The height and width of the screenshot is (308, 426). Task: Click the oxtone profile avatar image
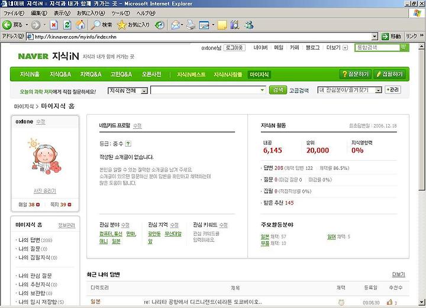click(45, 157)
